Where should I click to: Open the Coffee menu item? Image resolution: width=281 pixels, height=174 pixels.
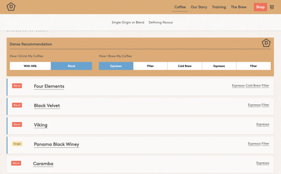(x=180, y=7)
